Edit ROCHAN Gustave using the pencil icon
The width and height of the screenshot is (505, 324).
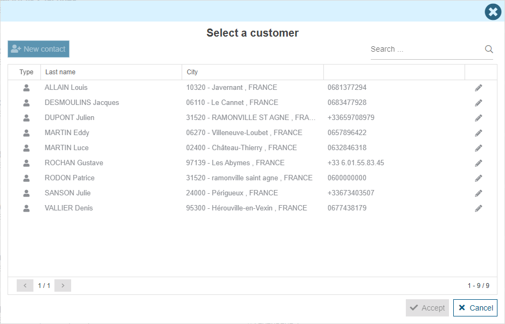[x=478, y=163]
